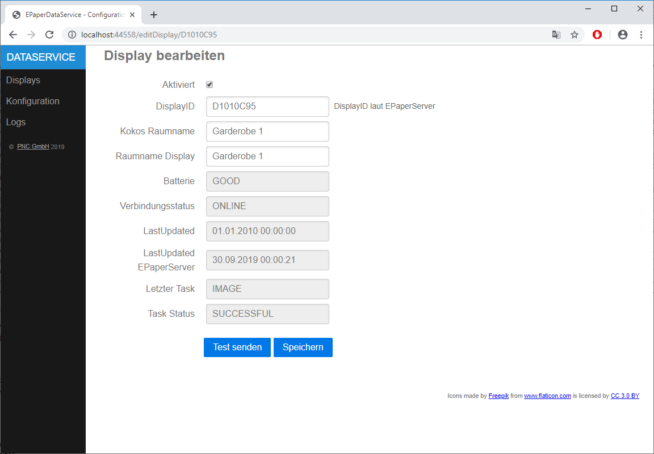This screenshot has width=654, height=454.
Task: Open the Logs sidebar item
Action: 16,122
